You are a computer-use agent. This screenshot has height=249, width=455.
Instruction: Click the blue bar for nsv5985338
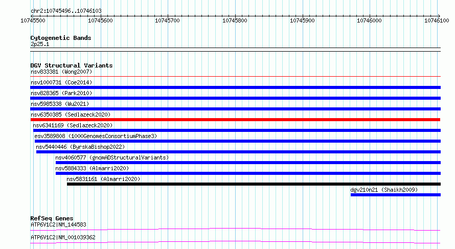tap(235, 109)
